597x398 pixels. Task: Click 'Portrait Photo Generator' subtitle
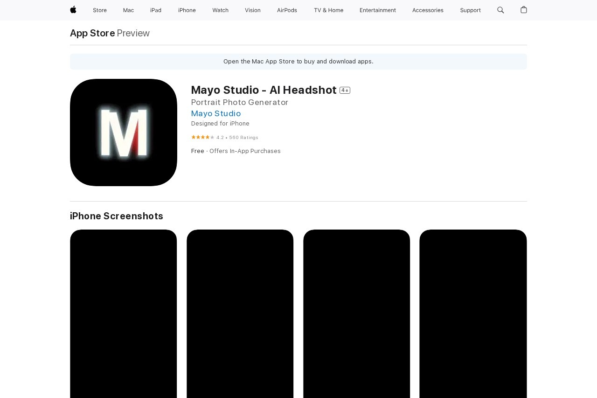click(240, 102)
